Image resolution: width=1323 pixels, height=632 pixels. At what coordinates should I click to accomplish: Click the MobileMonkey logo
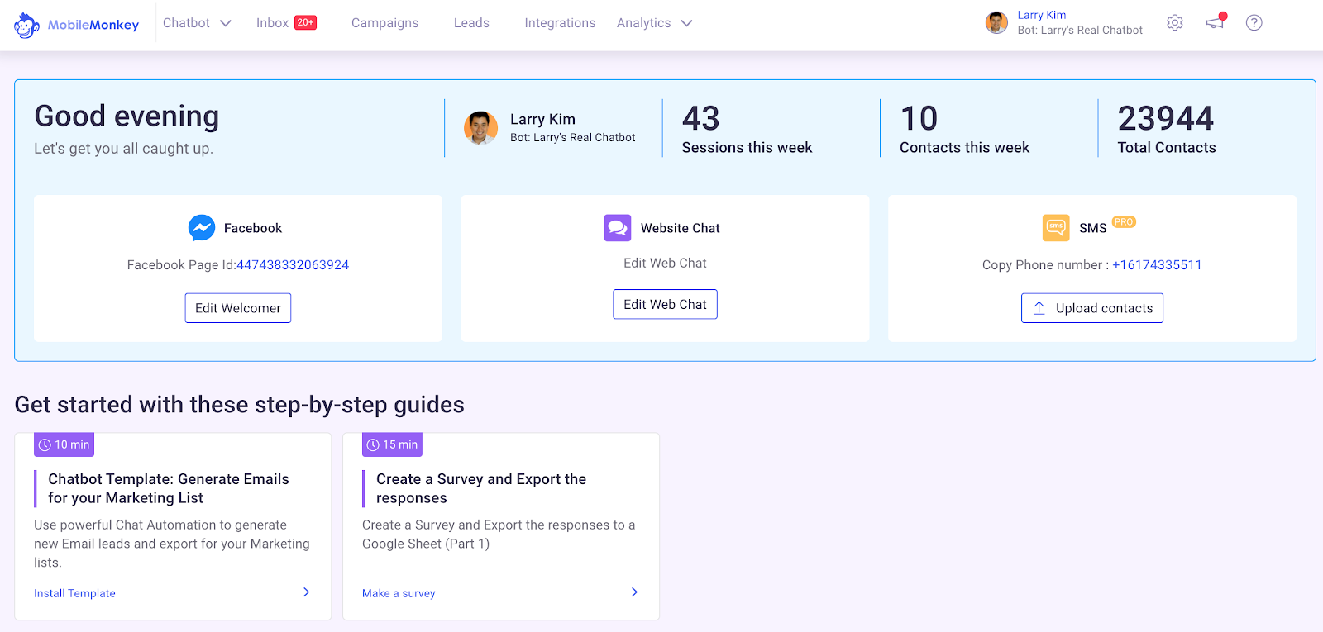76,25
